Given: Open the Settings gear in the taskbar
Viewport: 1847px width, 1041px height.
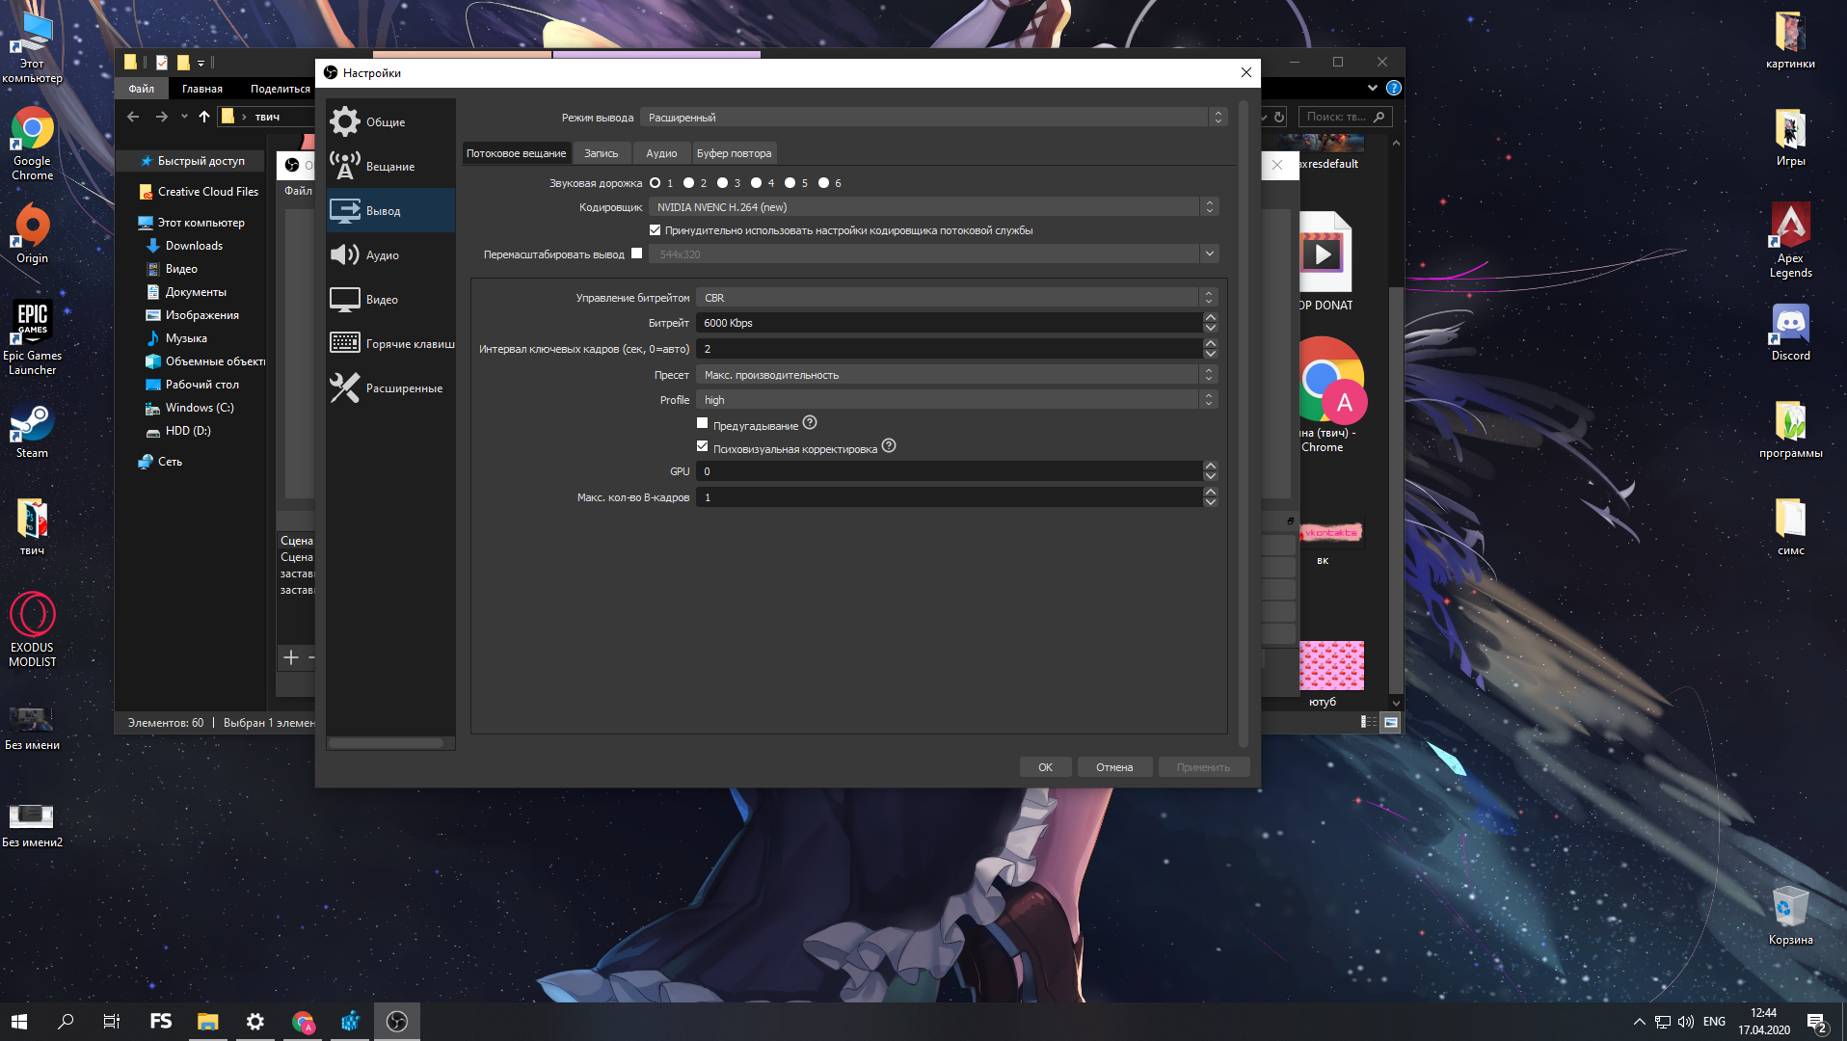Looking at the screenshot, I should pos(255,1022).
